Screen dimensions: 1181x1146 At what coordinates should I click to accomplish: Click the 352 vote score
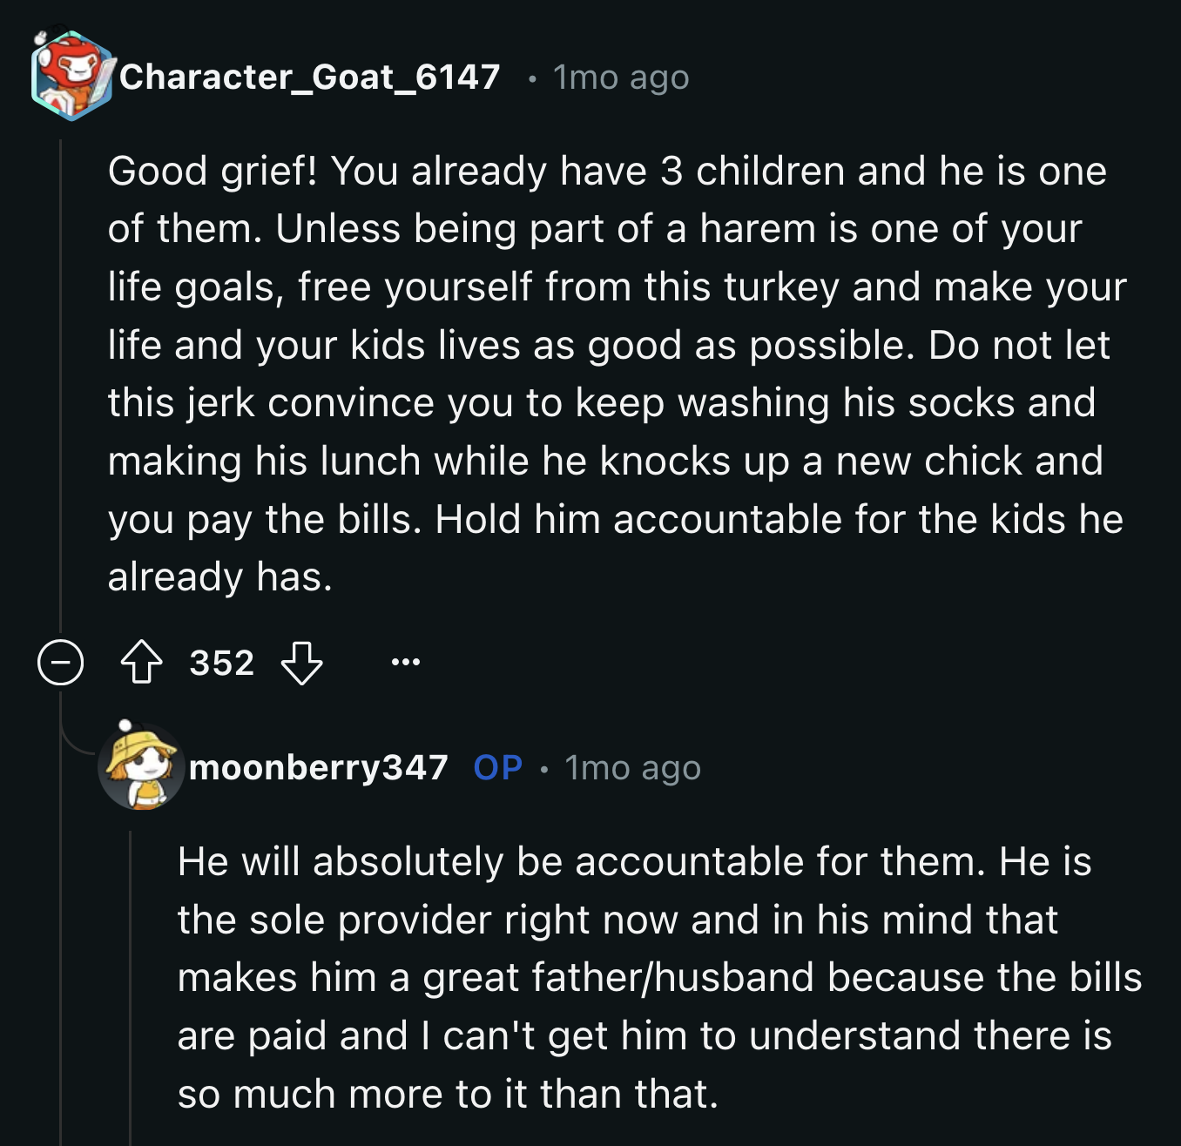(x=222, y=663)
